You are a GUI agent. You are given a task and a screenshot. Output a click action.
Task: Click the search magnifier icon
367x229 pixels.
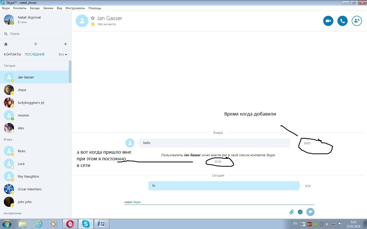click(x=6, y=34)
